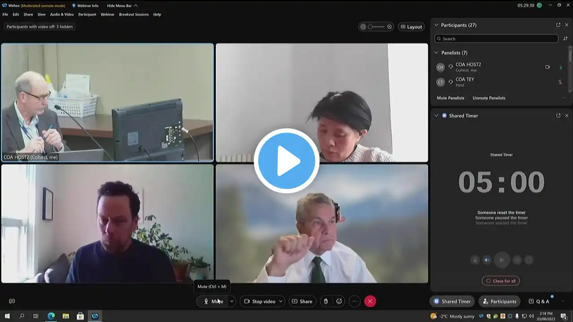Pop out the Participants panel
The height and width of the screenshot is (322, 573).
(558, 25)
